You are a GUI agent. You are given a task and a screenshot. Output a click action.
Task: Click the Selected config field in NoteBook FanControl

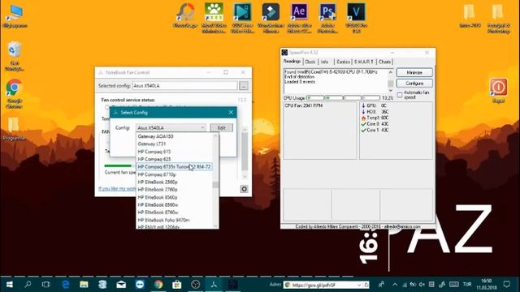point(185,86)
